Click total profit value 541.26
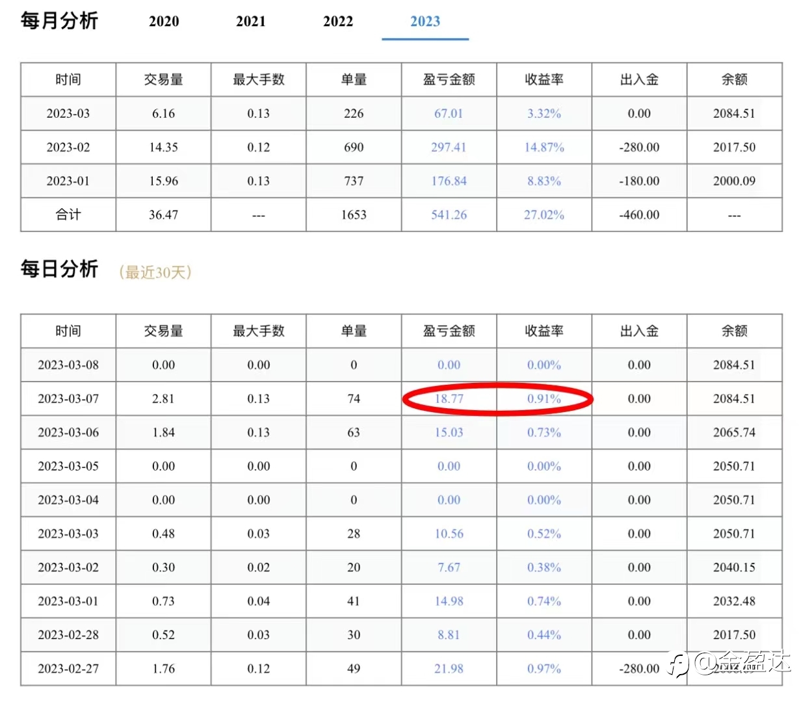This screenshot has height=702, width=799. (x=449, y=215)
